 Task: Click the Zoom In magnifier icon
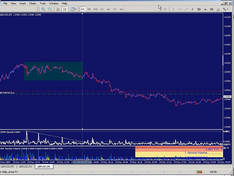click(x=43, y=9)
